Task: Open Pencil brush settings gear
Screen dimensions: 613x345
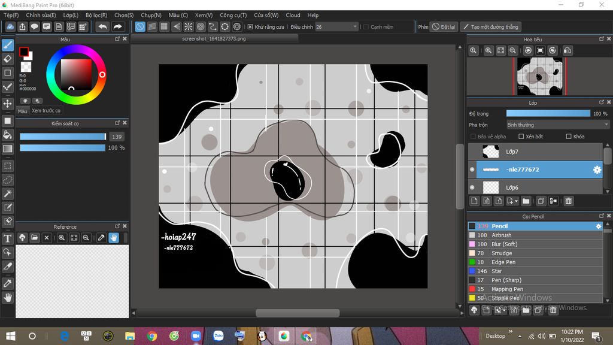Action: (598, 226)
